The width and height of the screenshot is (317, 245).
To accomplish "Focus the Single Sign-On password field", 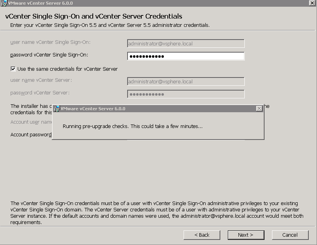I will tap(186, 56).
